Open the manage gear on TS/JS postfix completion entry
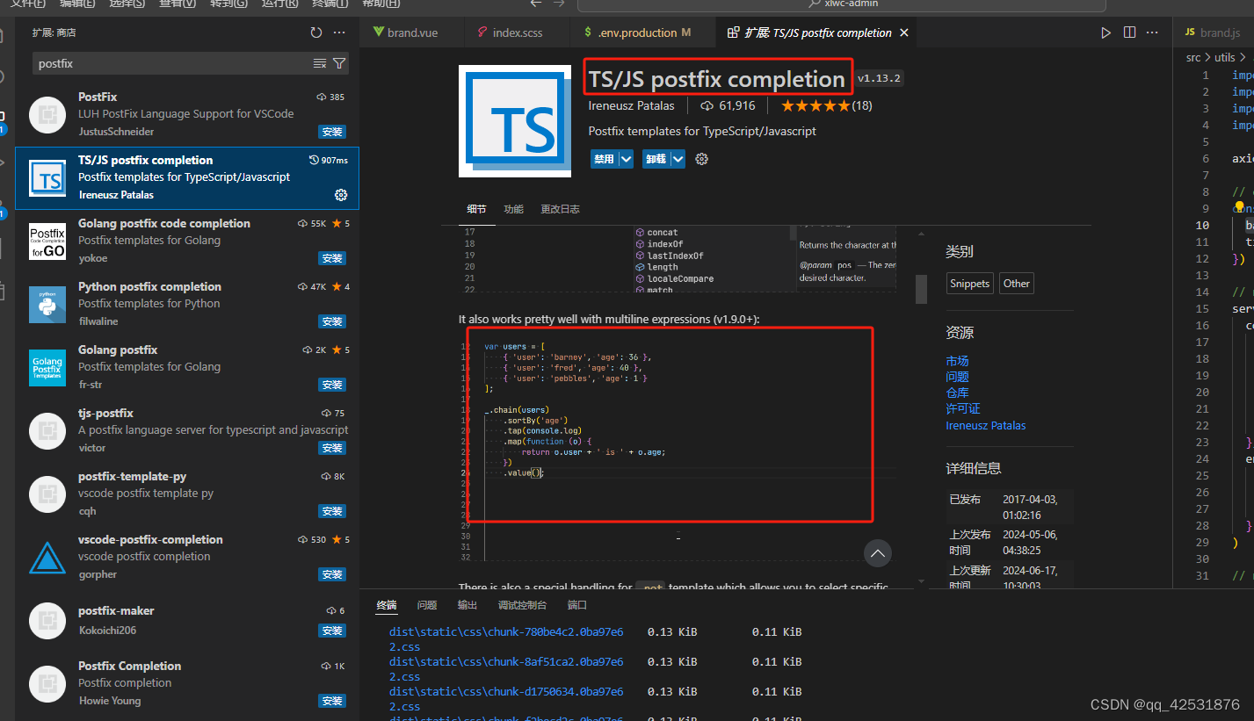1254x721 pixels. pos(341,195)
